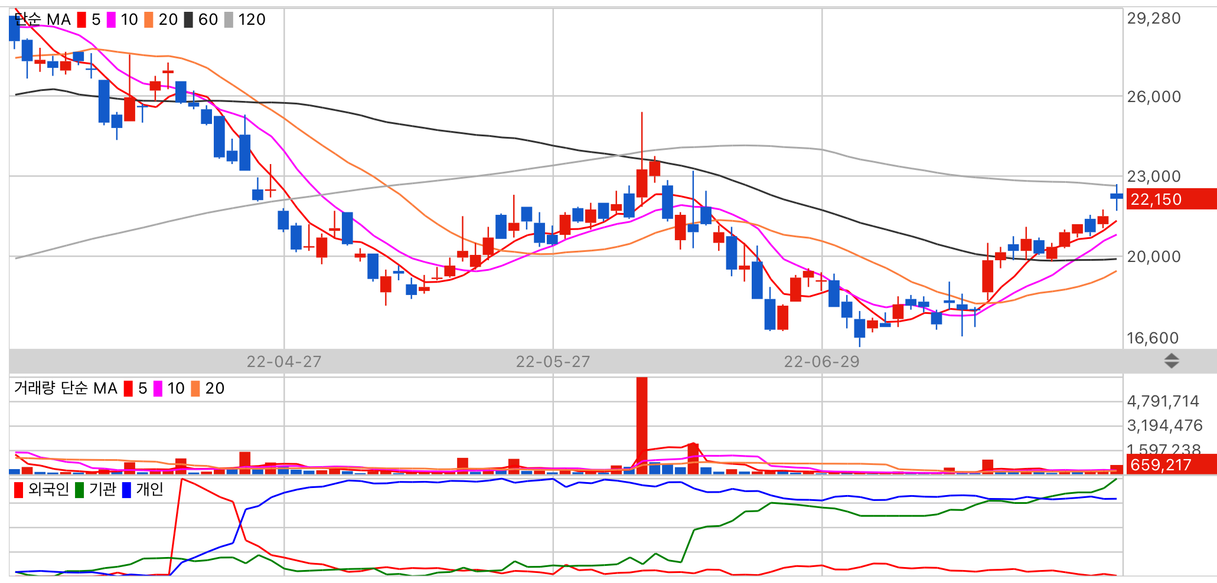Click the 22-04-27 date label
The height and width of the screenshot is (583, 1217).
click(x=284, y=362)
